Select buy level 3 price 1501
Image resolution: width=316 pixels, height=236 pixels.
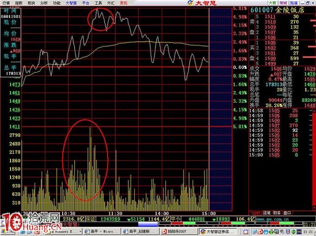point(270,53)
